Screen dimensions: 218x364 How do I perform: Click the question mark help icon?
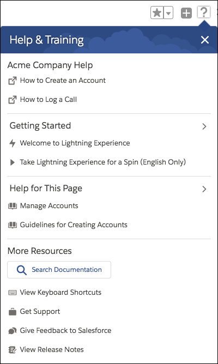pos(204,12)
